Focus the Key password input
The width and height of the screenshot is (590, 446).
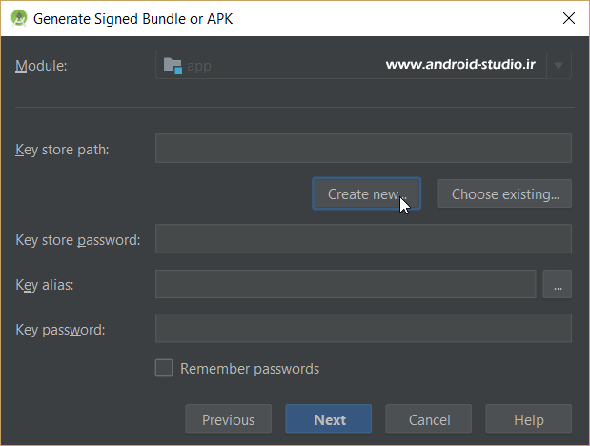point(362,329)
